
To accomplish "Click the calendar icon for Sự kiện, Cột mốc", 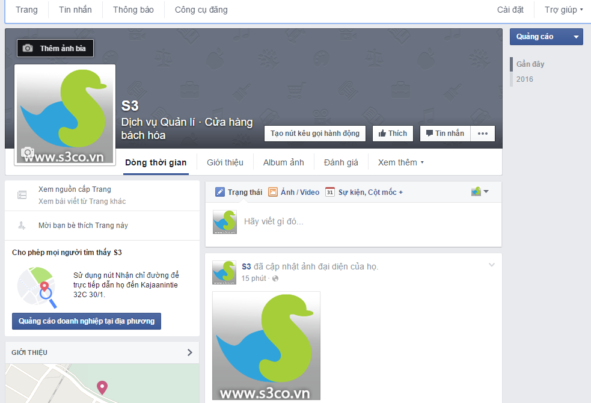I will (x=330, y=192).
